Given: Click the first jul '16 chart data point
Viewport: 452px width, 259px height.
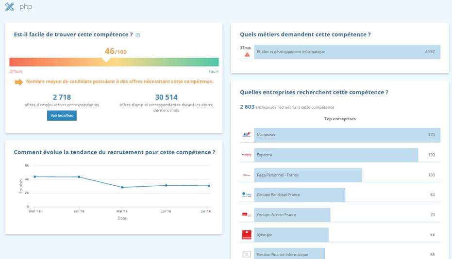Looking at the screenshot, I should point(166,186).
